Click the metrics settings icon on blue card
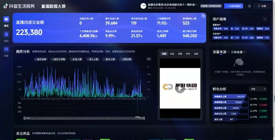275x140 pixels. [203, 16]
